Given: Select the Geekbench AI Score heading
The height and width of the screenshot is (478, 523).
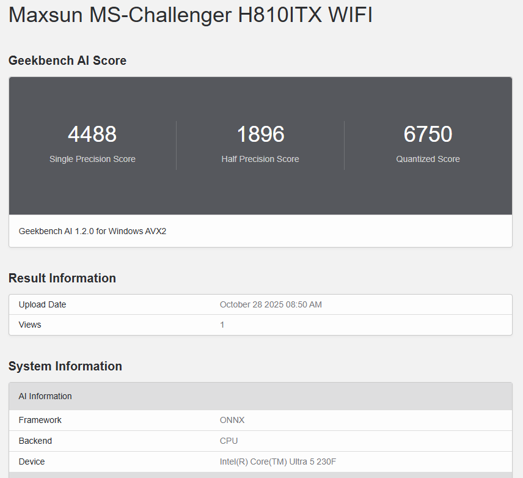Looking at the screenshot, I should coord(67,61).
